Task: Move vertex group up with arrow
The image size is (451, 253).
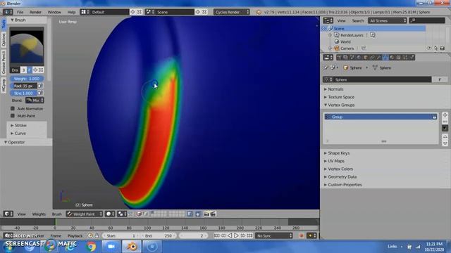Action: (445, 136)
